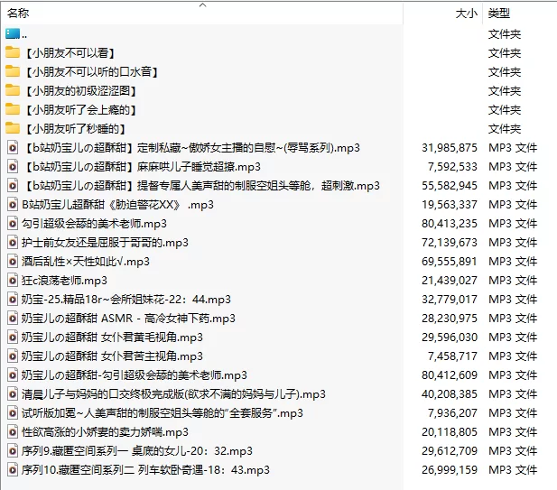
Task: Click the 文件夹 type cell in the ".." row
Action: [x=505, y=34]
